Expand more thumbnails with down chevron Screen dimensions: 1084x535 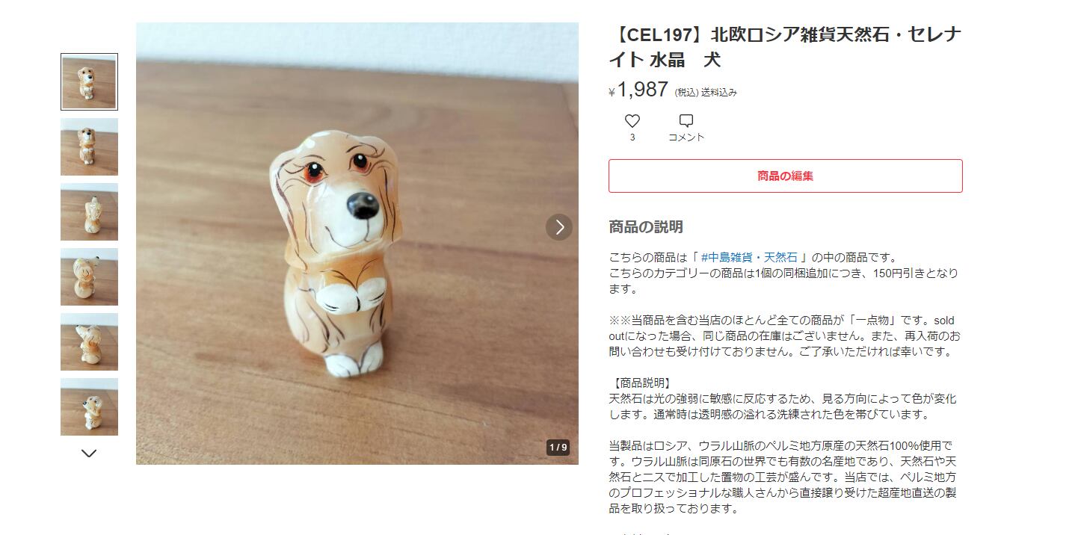[89, 453]
